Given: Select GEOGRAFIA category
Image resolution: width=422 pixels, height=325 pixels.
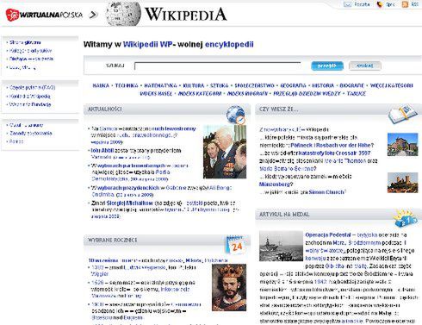Looking at the screenshot, I should [x=293, y=85].
